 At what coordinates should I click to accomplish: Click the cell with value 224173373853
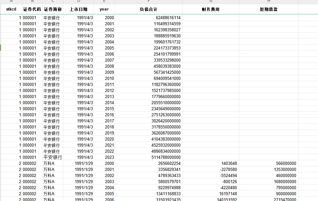point(149,48)
